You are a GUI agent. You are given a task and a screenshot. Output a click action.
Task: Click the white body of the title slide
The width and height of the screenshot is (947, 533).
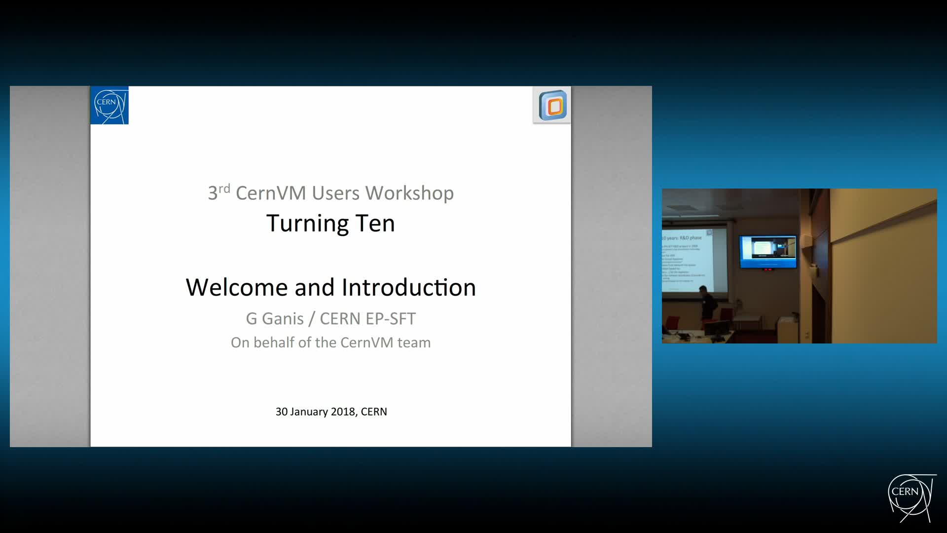330,375
